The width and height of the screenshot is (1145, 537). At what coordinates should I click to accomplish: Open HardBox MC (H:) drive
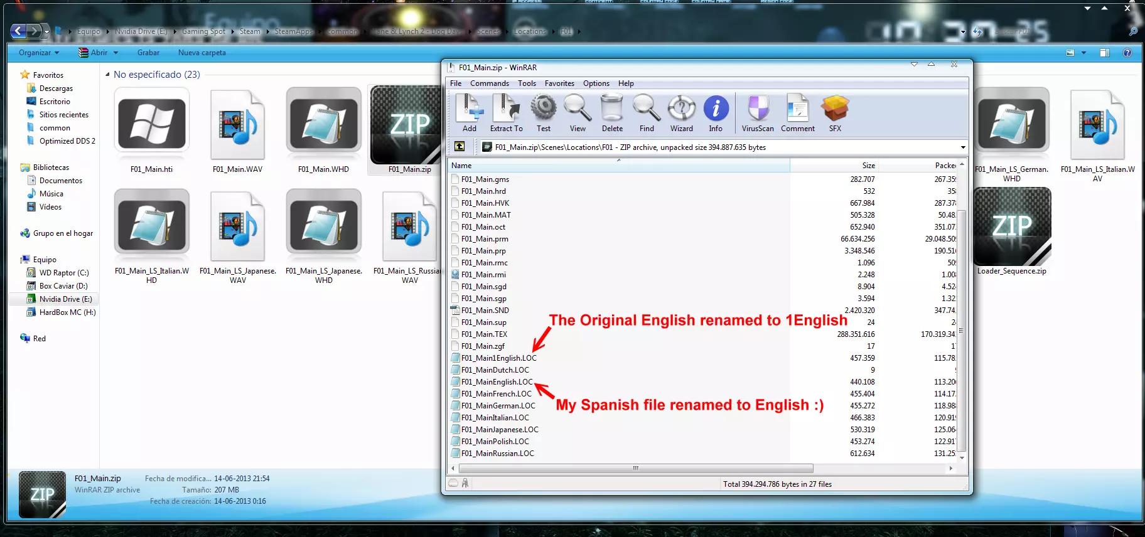pyautogui.click(x=68, y=312)
